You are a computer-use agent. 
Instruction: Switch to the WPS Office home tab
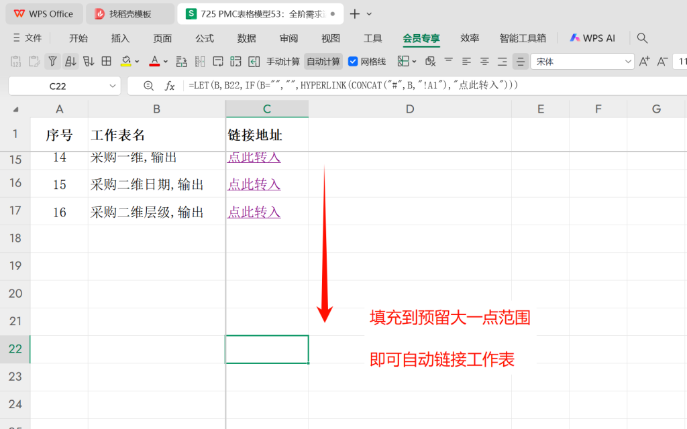point(44,14)
